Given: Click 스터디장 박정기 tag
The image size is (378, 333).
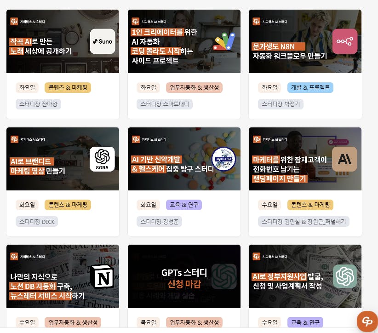Looking at the screenshot, I should click(281, 104).
